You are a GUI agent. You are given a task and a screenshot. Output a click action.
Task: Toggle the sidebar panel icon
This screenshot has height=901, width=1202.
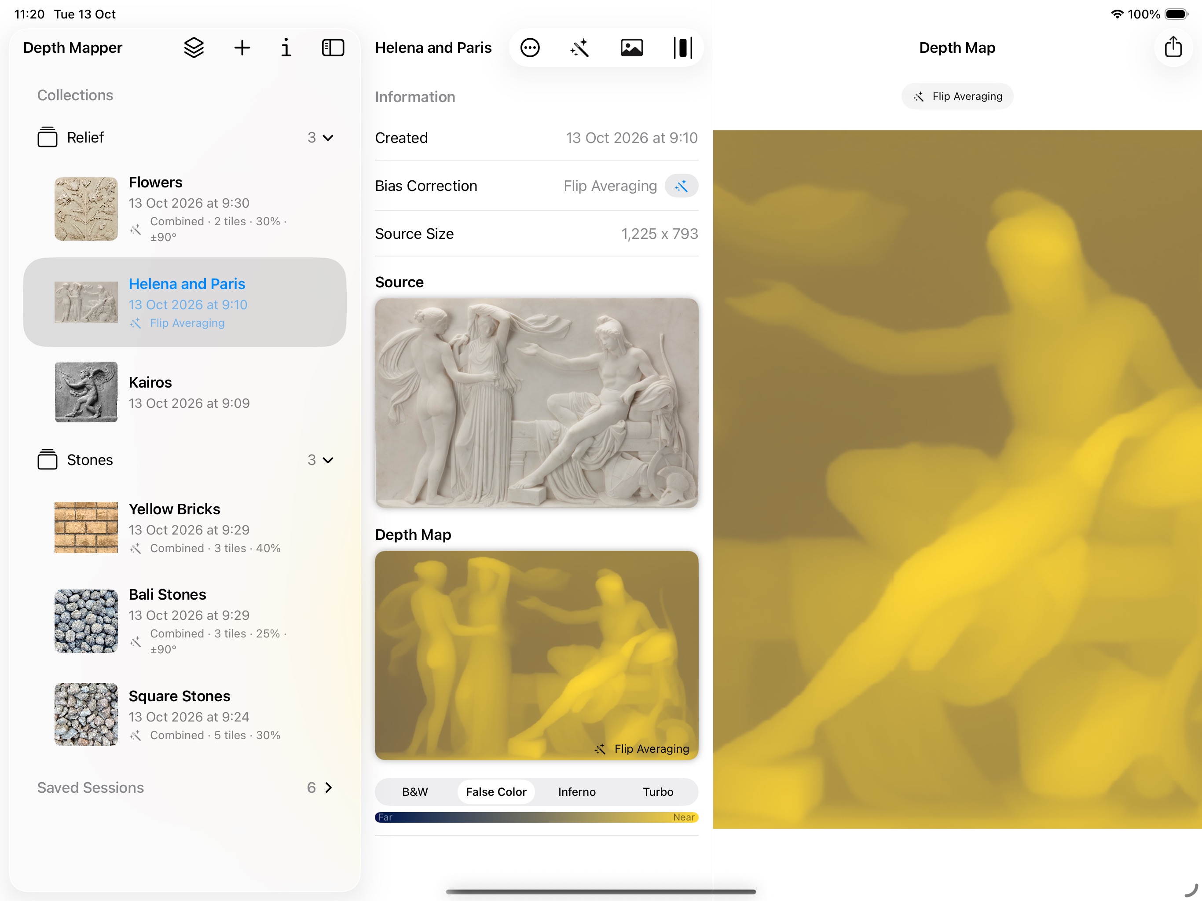click(x=333, y=48)
